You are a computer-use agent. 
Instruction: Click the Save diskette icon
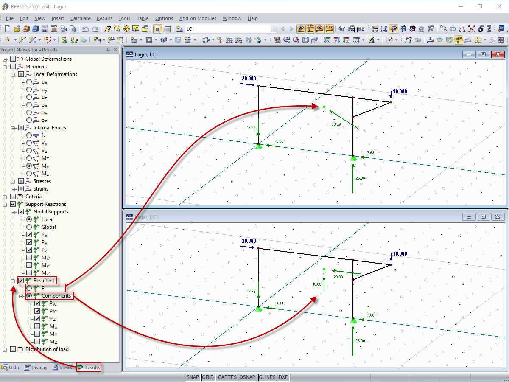point(45,29)
